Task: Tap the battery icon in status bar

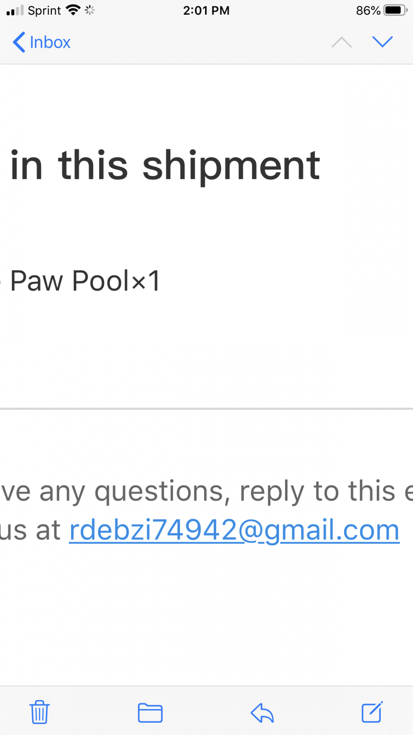Action: pos(395,10)
